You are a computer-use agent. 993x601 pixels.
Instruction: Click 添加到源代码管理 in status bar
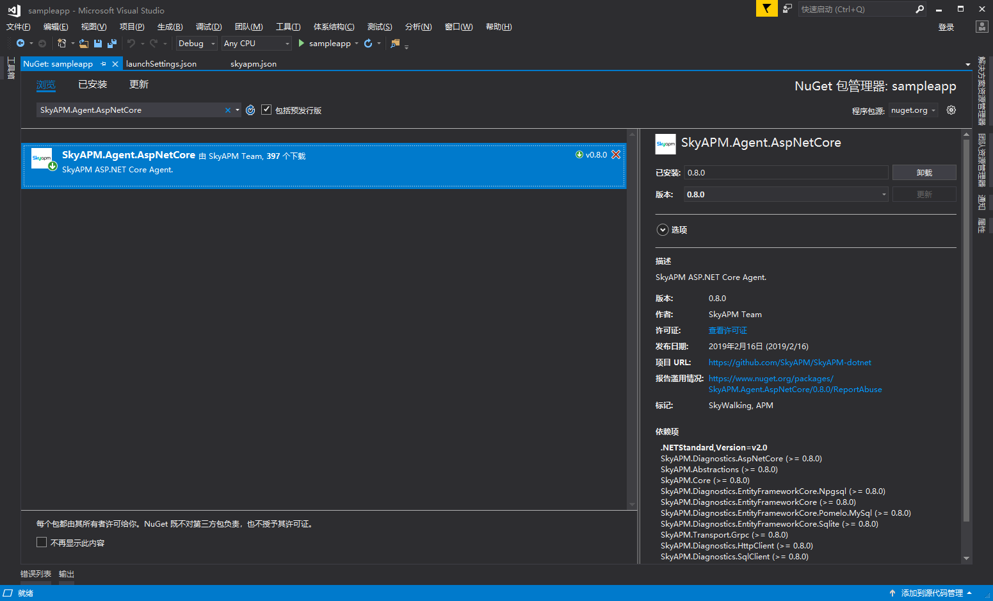click(932, 593)
